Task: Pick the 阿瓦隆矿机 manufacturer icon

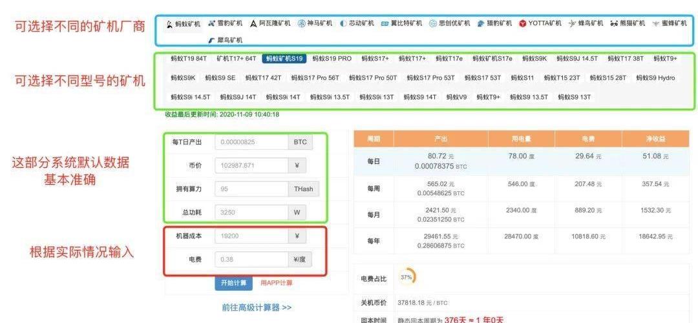Action: [253, 23]
